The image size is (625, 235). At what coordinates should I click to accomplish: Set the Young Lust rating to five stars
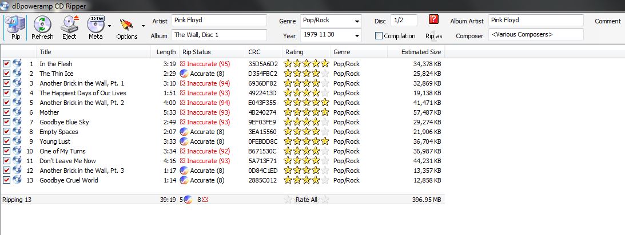click(325, 141)
